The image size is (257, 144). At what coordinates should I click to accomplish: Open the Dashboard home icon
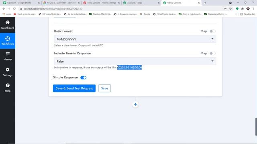click(x=8, y=22)
